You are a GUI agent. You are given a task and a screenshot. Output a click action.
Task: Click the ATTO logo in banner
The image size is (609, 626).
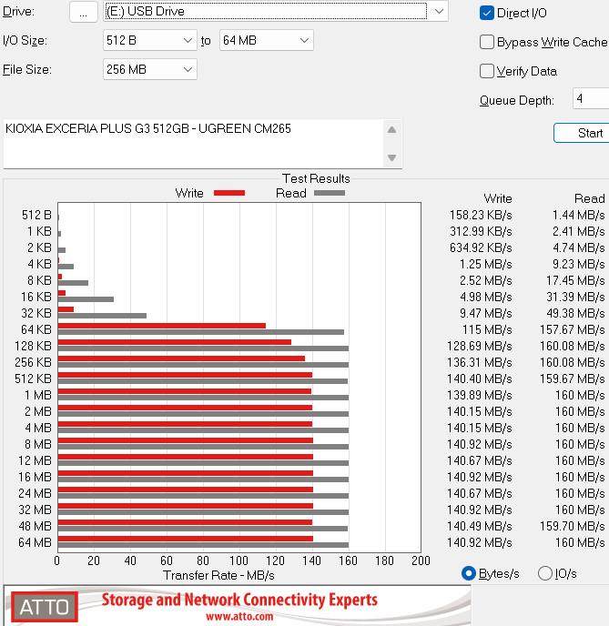point(42,607)
